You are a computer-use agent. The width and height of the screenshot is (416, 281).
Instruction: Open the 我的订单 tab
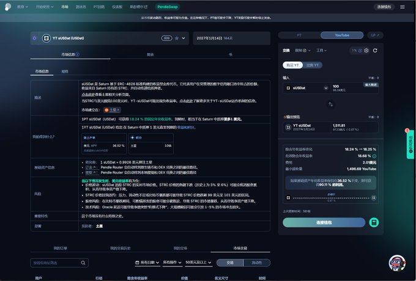60,248
